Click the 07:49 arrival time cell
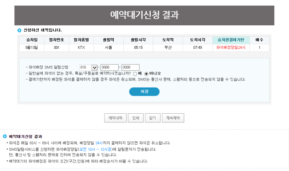Screen dimensions: 289x171 198,48
